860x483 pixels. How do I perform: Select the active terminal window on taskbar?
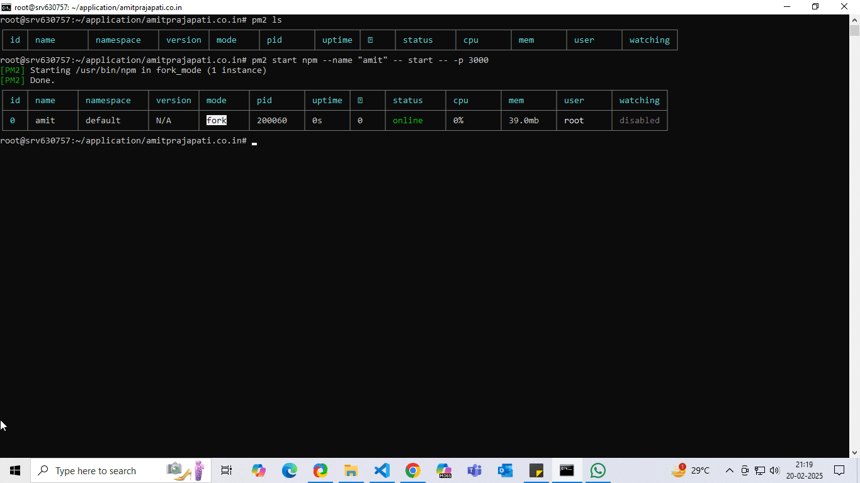coord(567,470)
